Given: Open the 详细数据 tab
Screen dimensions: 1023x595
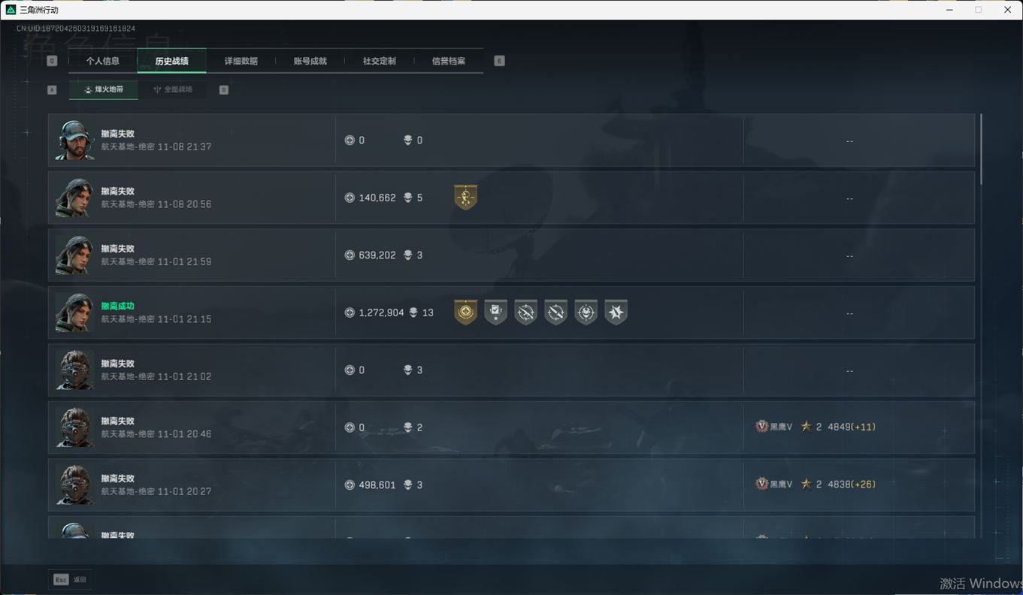Looking at the screenshot, I should pos(241,61).
